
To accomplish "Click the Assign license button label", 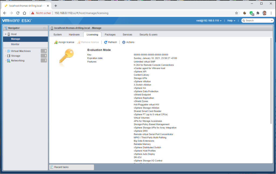I will pyautogui.click(x=66, y=42).
